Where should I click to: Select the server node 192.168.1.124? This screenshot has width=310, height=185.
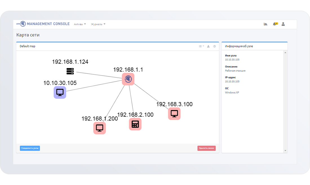tap(70, 71)
